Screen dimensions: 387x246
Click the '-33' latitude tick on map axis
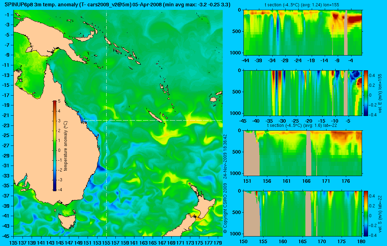(x=6, y=176)
